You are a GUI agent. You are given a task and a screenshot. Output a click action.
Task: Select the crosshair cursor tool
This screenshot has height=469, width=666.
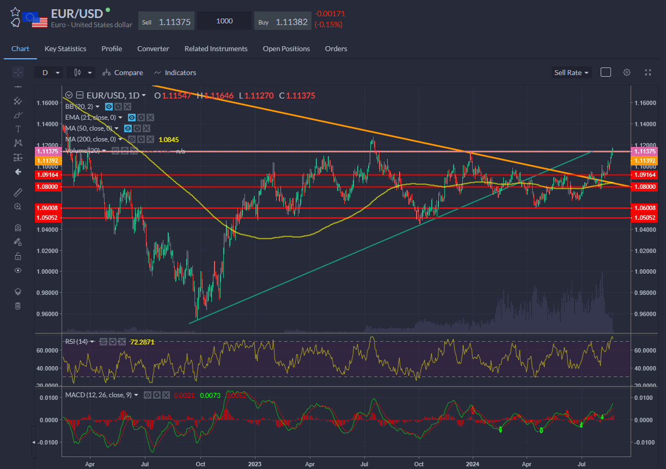pos(17,72)
